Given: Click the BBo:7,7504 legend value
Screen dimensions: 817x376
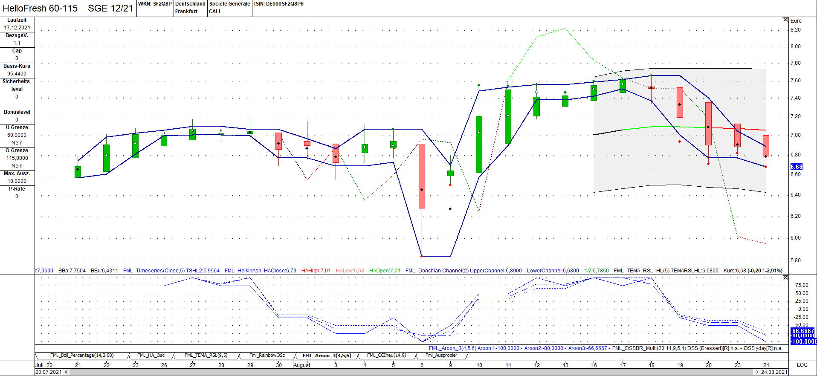Looking at the screenshot, I should tap(72, 271).
